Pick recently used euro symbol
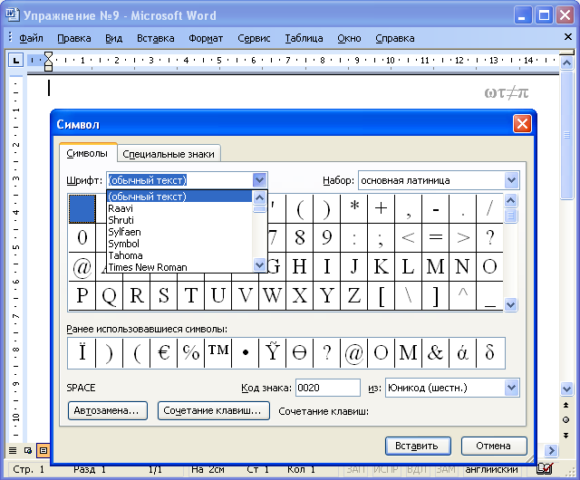 (163, 353)
